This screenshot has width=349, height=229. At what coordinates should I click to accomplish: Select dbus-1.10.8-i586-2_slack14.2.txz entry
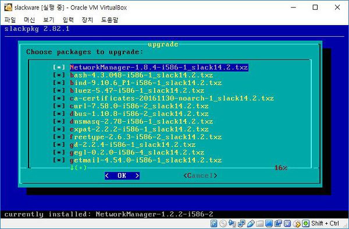click(x=140, y=114)
